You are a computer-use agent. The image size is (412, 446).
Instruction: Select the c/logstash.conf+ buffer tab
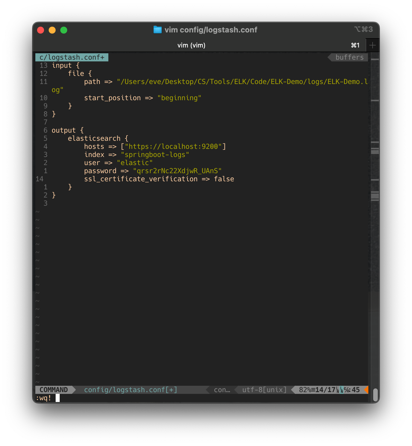[72, 57]
